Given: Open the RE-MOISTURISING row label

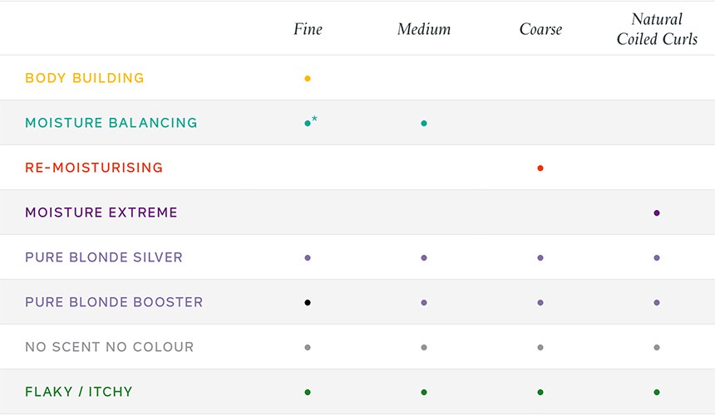Looking at the screenshot, I should coord(94,168).
